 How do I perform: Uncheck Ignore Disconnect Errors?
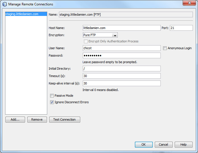[52, 102]
